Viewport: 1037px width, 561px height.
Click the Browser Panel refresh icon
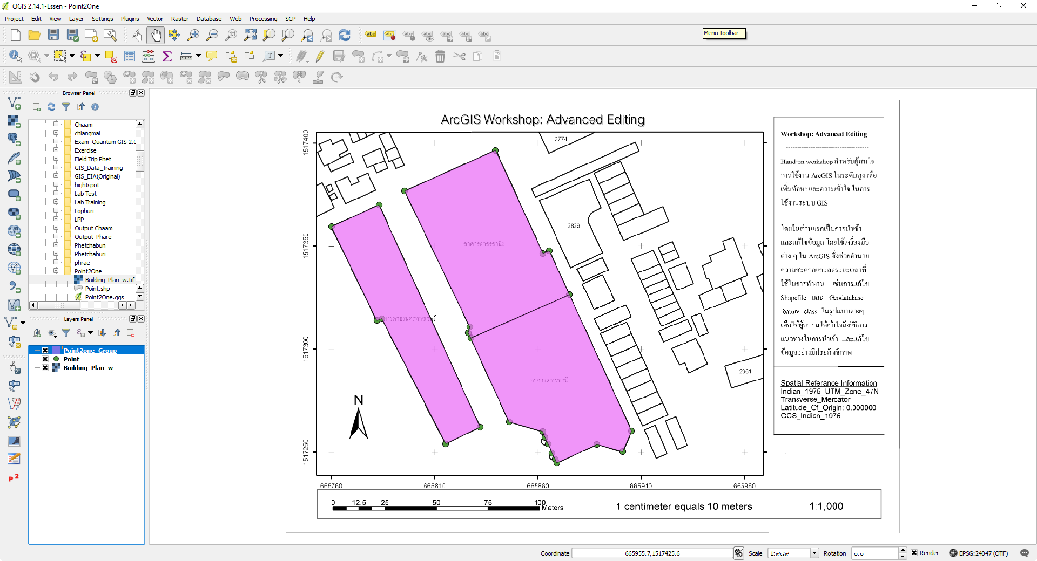51,107
